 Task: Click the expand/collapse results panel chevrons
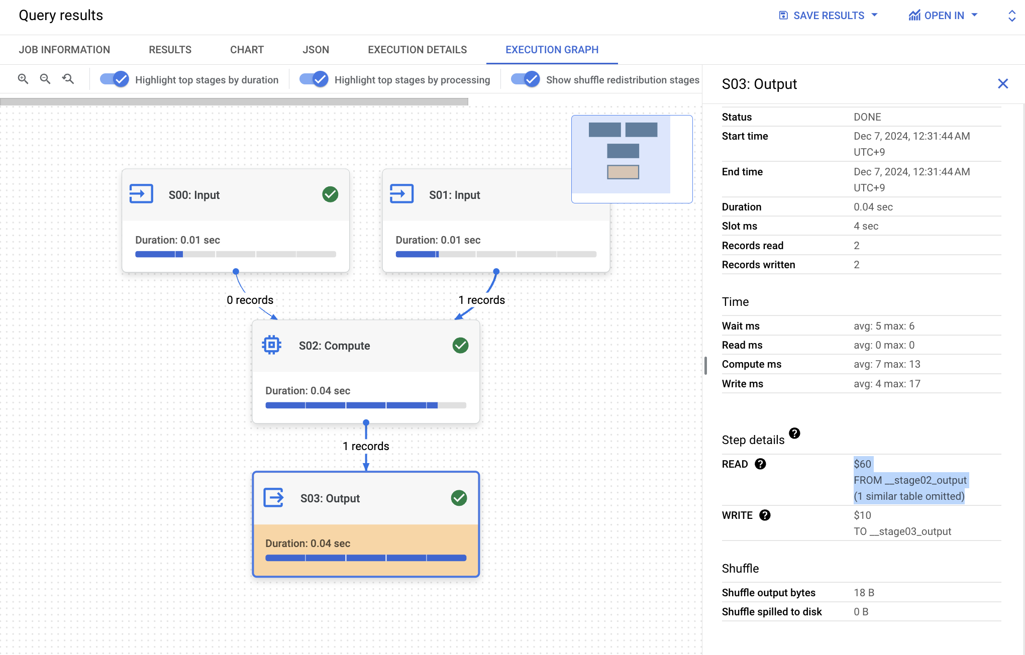[1012, 16]
